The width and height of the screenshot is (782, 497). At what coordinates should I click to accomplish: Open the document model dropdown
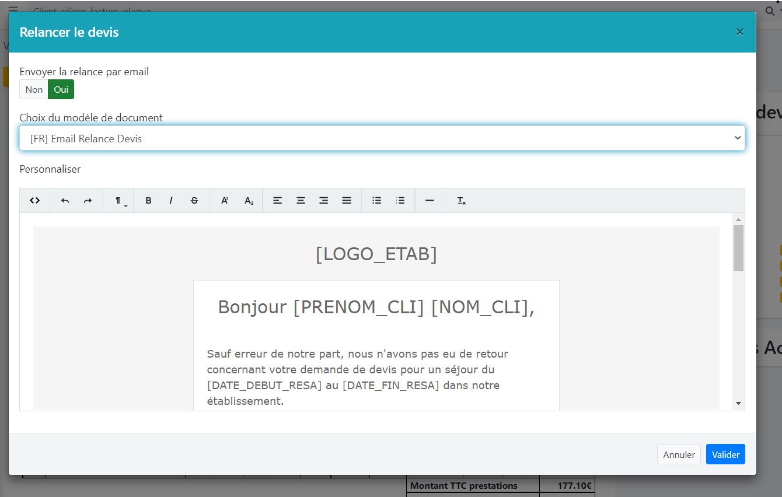tap(382, 138)
